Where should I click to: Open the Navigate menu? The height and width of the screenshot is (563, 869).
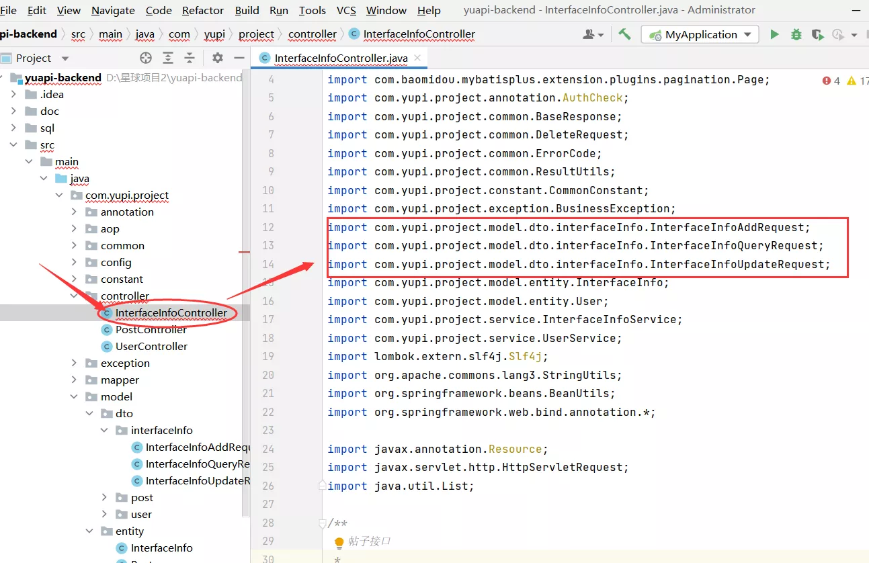click(113, 10)
